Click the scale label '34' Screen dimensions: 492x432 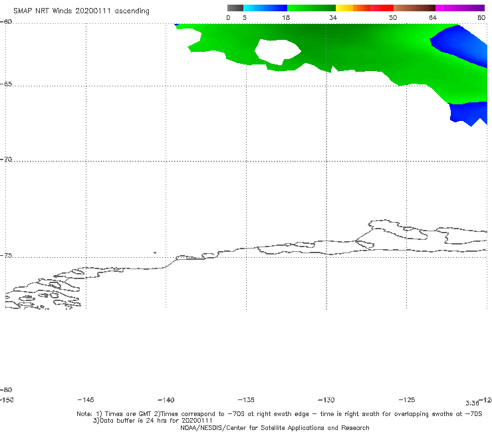[x=333, y=17]
